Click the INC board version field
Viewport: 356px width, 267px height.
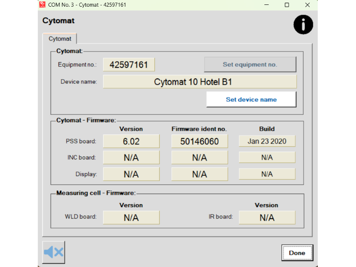coord(131,158)
